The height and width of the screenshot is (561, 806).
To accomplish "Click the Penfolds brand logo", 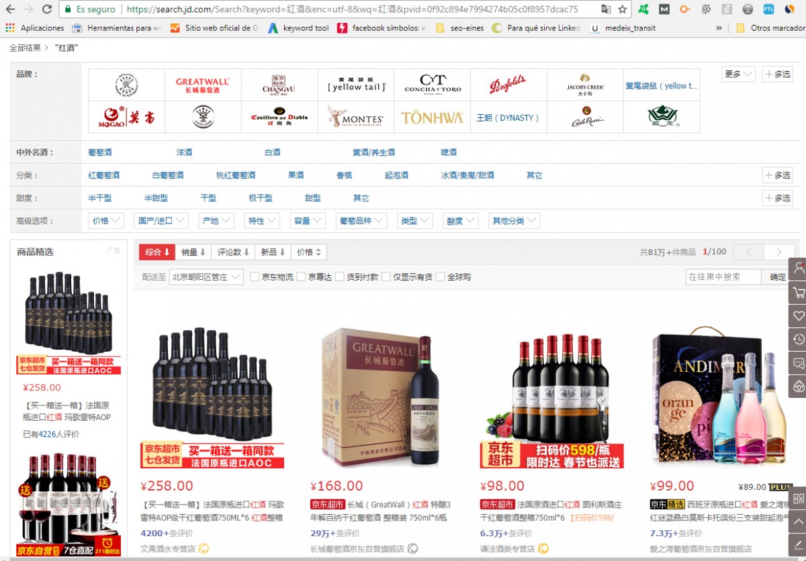I will (x=508, y=85).
